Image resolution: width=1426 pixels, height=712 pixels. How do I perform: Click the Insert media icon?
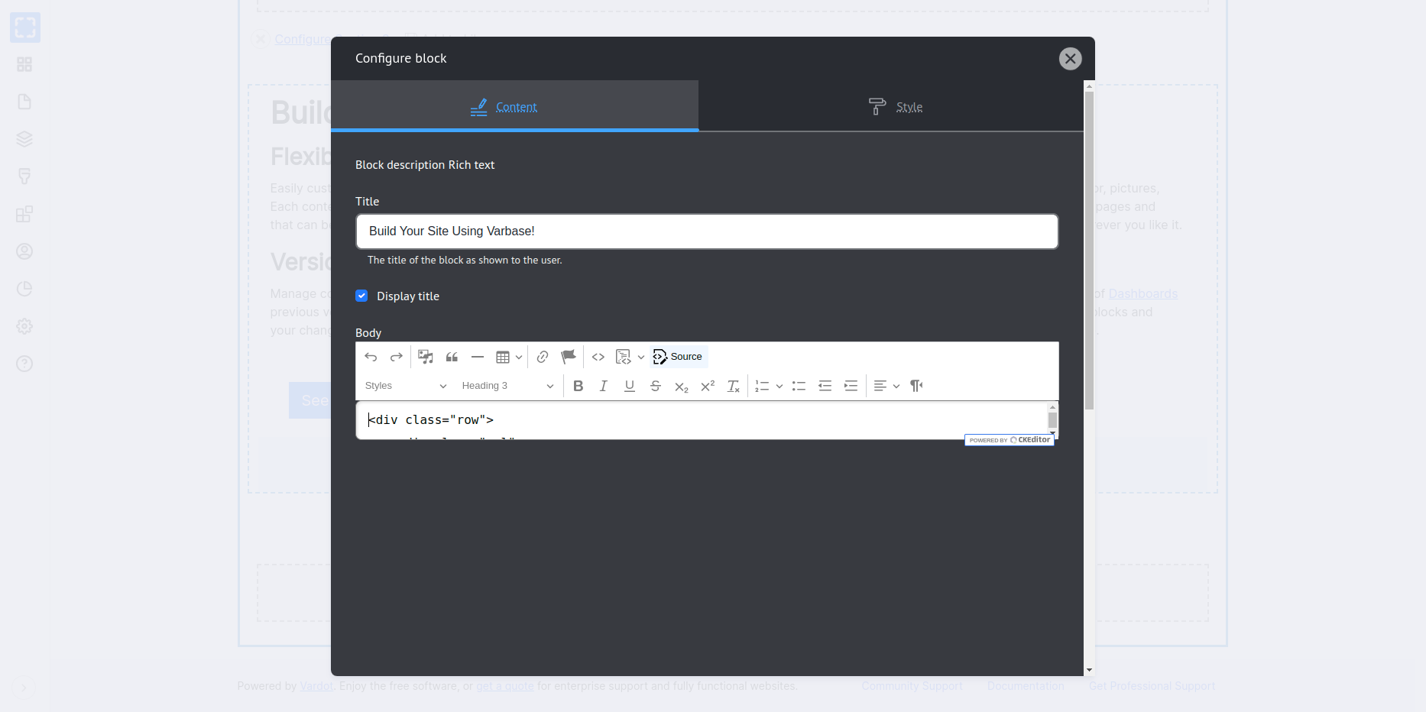pyautogui.click(x=426, y=357)
